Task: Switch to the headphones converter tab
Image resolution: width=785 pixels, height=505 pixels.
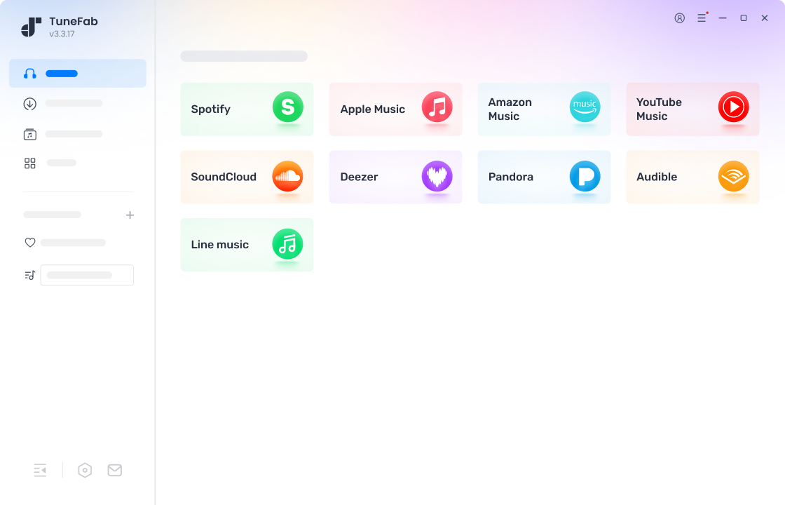Action: [x=29, y=73]
